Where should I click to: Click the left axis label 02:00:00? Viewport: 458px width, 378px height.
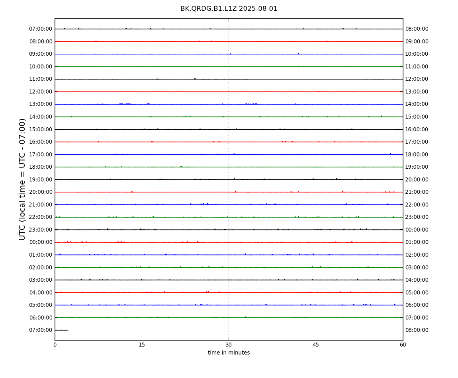pyautogui.click(x=41, y=267)
